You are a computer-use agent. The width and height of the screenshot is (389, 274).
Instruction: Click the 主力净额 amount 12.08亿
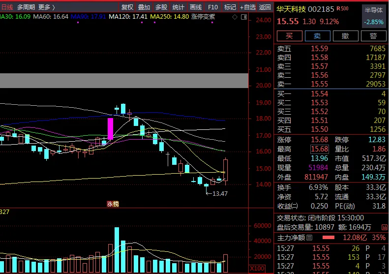coord(355,238)
